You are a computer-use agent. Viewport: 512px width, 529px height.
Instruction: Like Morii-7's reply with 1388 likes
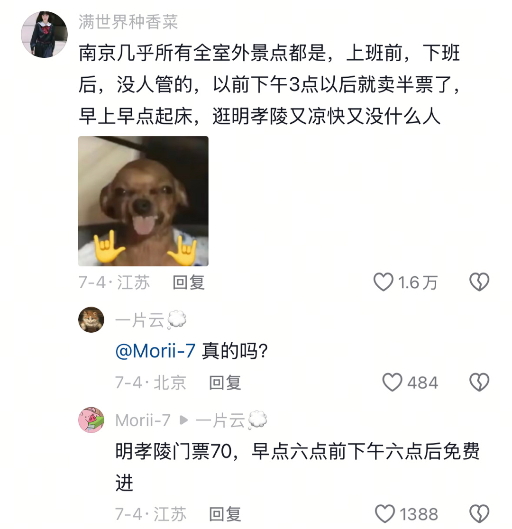pos(385,514)
